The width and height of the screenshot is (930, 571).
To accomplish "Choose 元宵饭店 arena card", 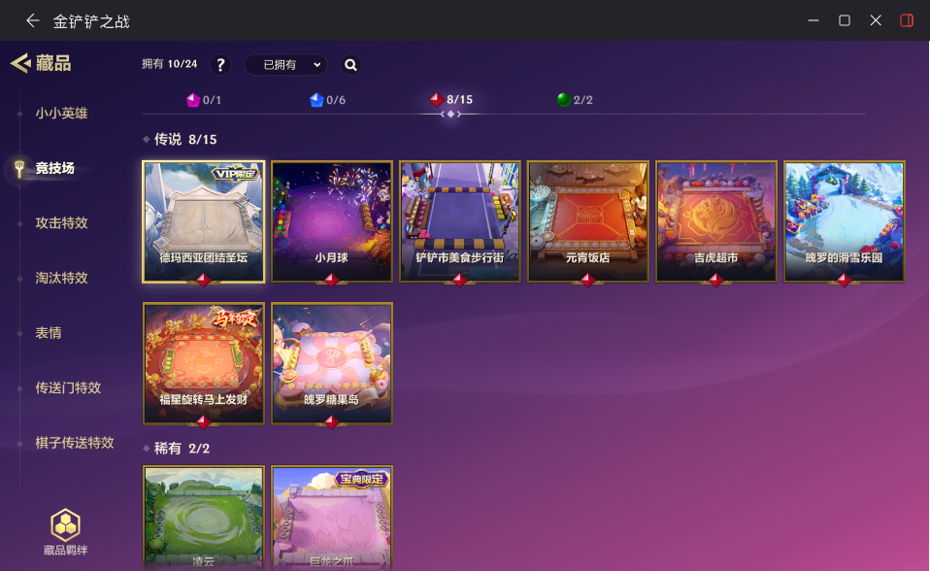I will tap(587, 221).
